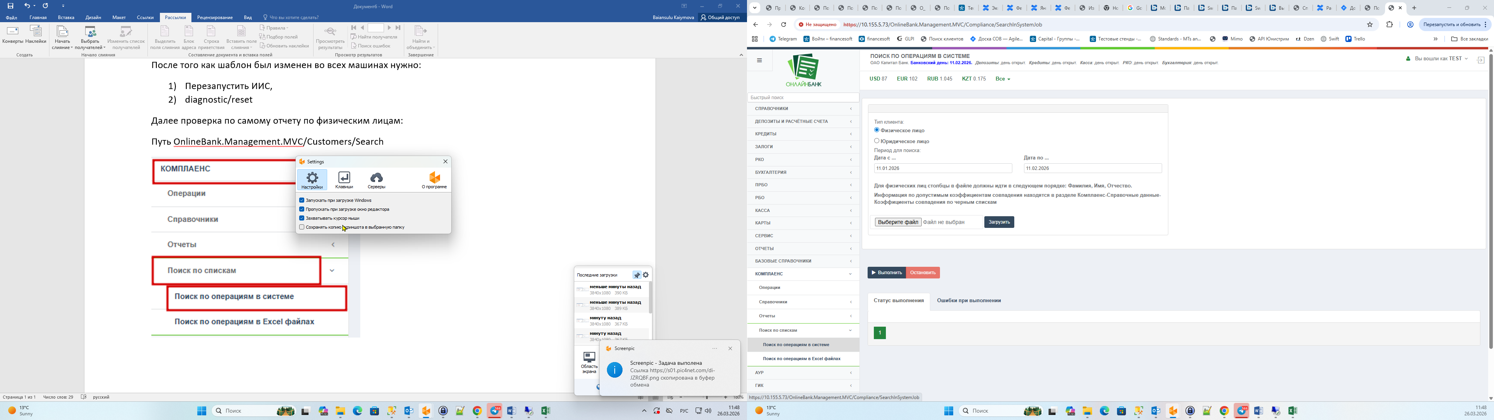
Task: Open the Все currency dropdown
Action: 1003,79
